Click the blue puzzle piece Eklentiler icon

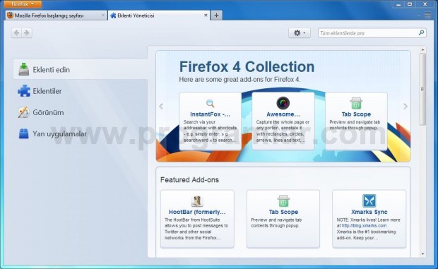[x=24, y=91]
